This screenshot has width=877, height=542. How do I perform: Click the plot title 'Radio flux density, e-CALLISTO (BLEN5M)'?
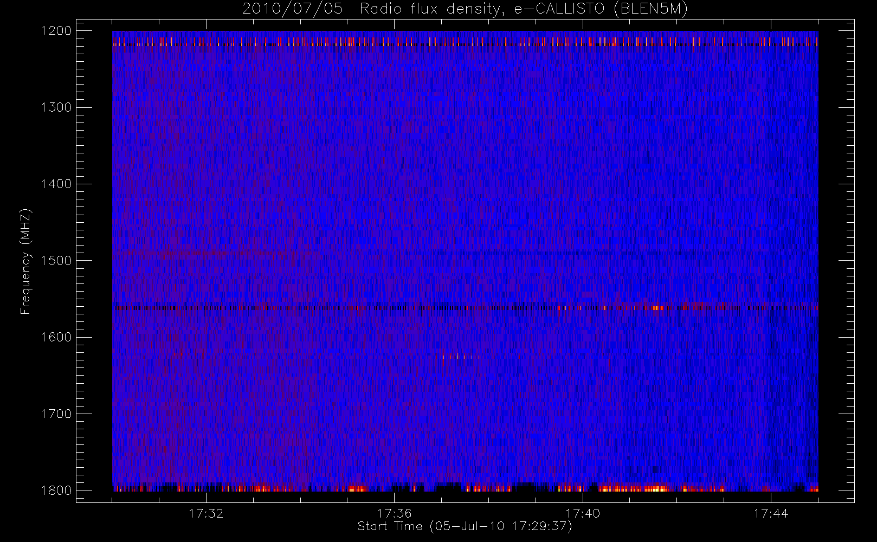click(524, 9)
